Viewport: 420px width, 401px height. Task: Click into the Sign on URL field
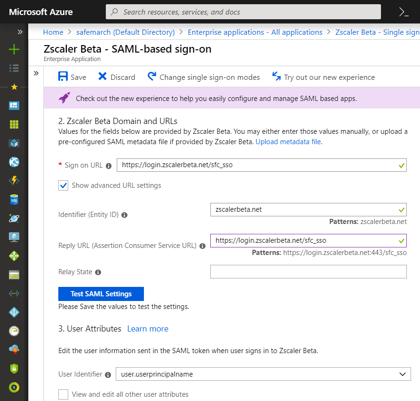tap(262, 165)
